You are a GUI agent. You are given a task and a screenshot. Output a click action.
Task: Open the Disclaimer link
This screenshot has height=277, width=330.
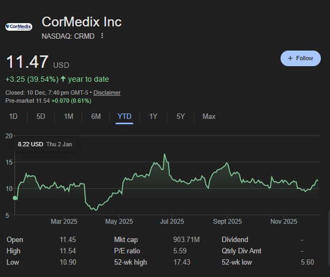107,93
